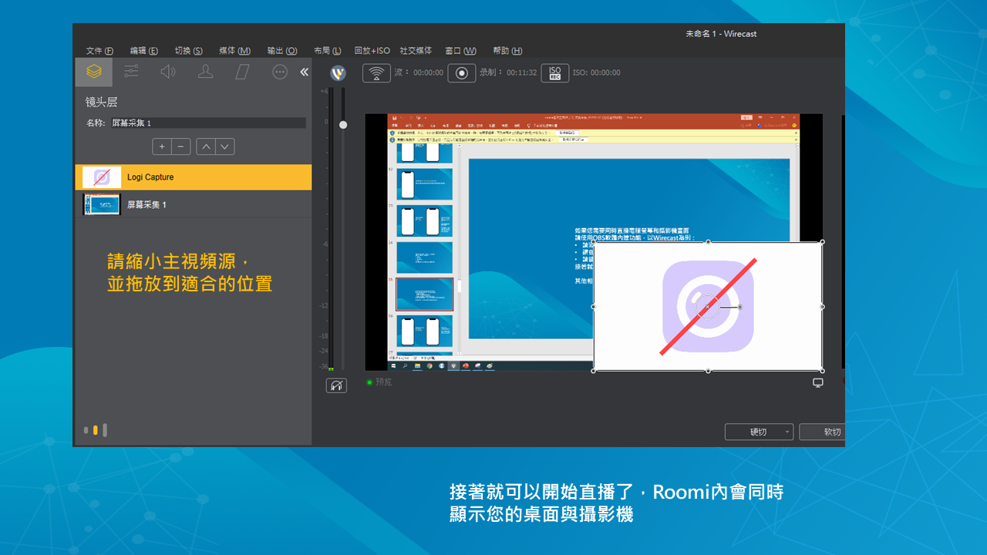Viewport: 987px width, 555px height.
Task: Open the audio speaker tab icon
Action: point(168,72)
